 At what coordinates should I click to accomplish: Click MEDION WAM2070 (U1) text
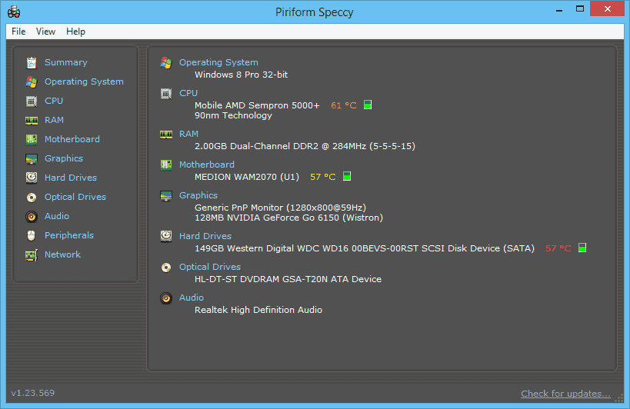(247, 177)
